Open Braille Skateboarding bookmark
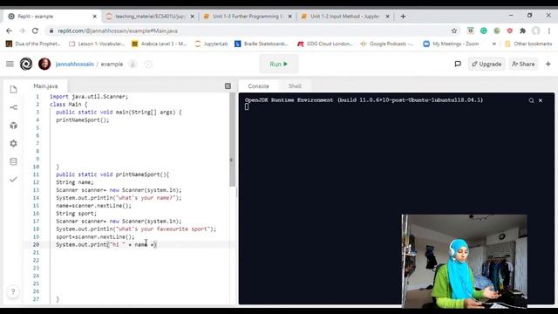 (x=262, y=44)
